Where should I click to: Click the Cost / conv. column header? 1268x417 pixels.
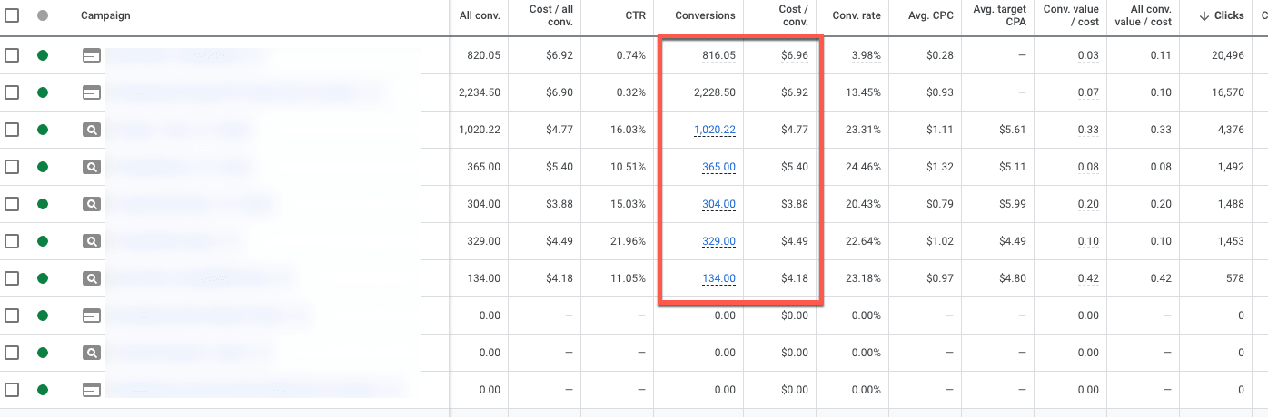pyautogui.click(x=794, y=15)
